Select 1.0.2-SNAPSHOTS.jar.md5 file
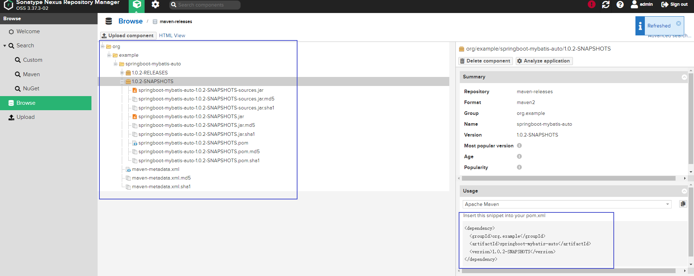 click(x=197, y=125)
